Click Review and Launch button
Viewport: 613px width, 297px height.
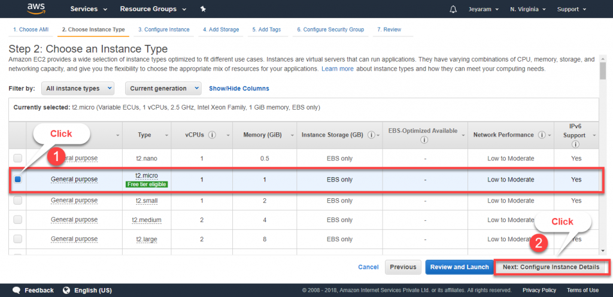(x=459, y=267)
